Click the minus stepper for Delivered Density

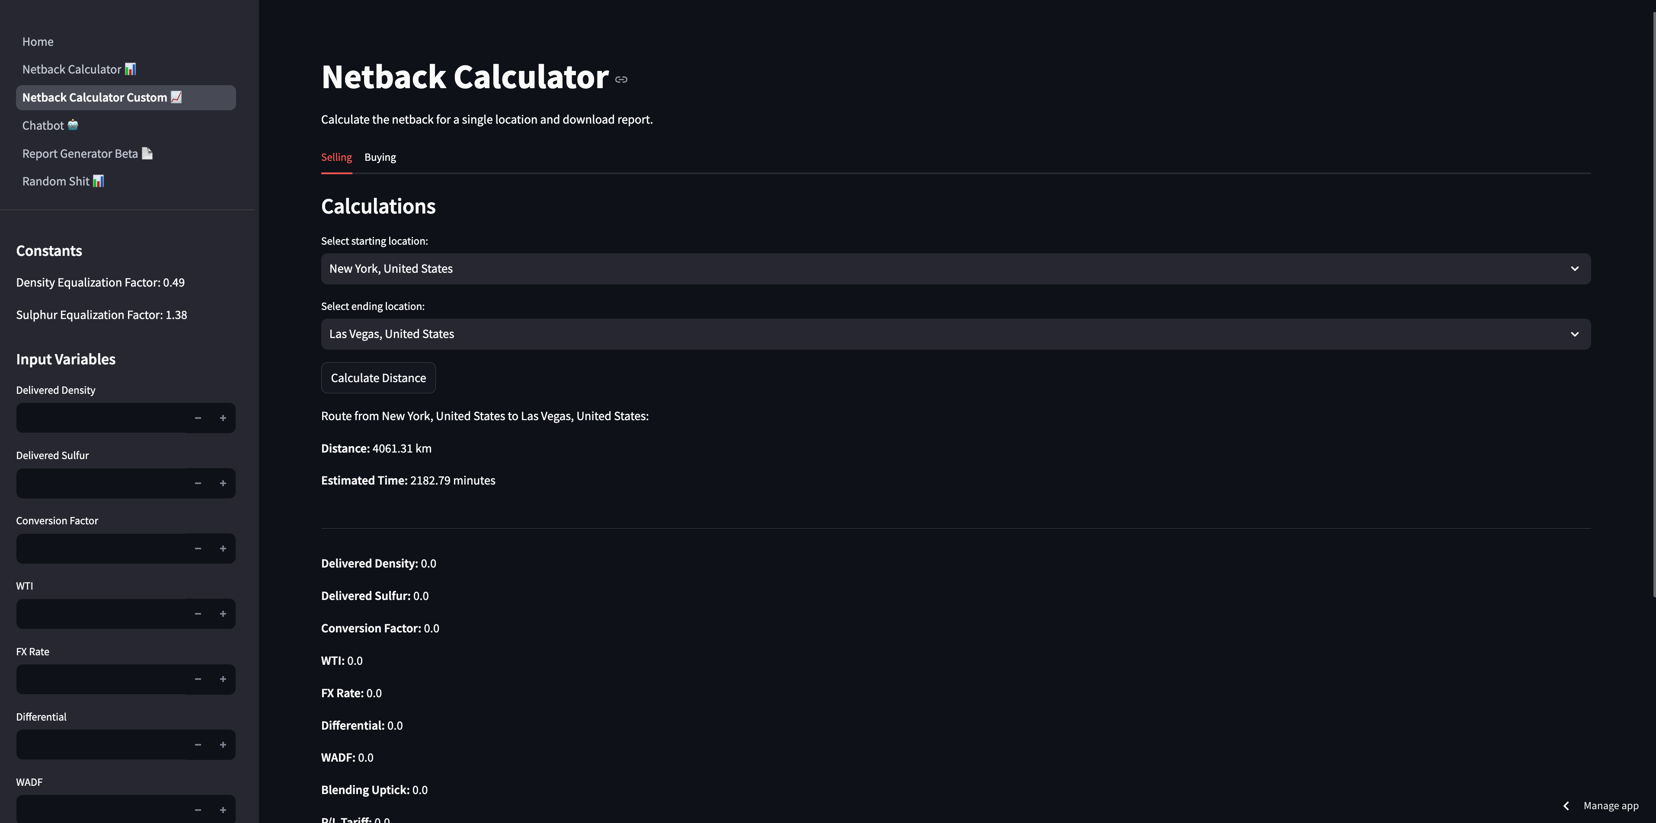pyautogui.click(x=197, y=418)
